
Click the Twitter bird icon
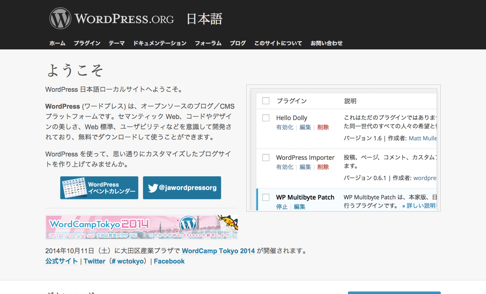point(153,188)
